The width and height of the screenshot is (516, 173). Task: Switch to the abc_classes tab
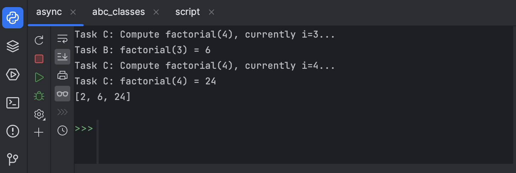point(119,12)
